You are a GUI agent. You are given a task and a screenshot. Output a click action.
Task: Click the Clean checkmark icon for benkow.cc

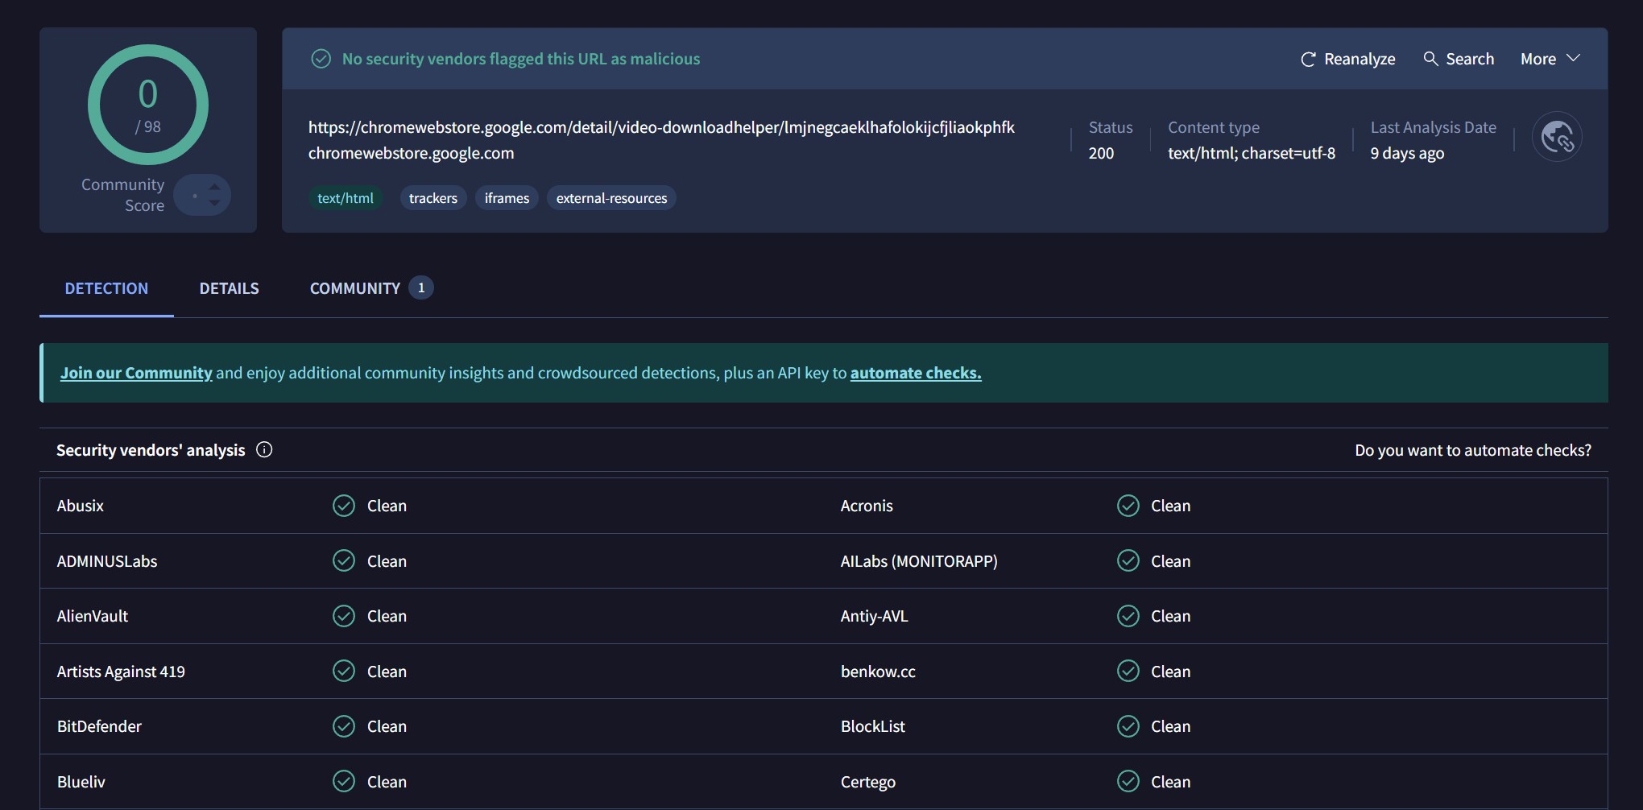(1128, 672)
